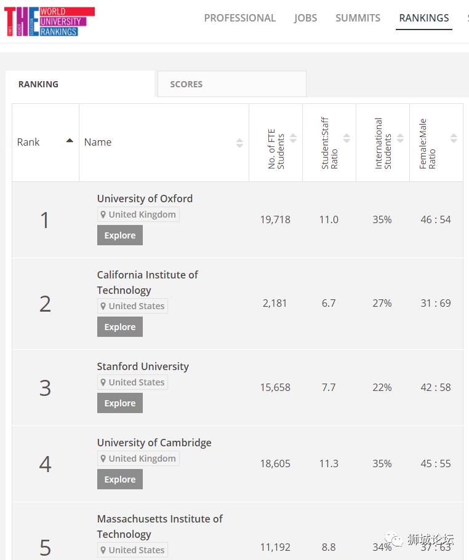This screenshot has height=560, width=469.
Task: Open the Professional menu
Action: point(239,18)
